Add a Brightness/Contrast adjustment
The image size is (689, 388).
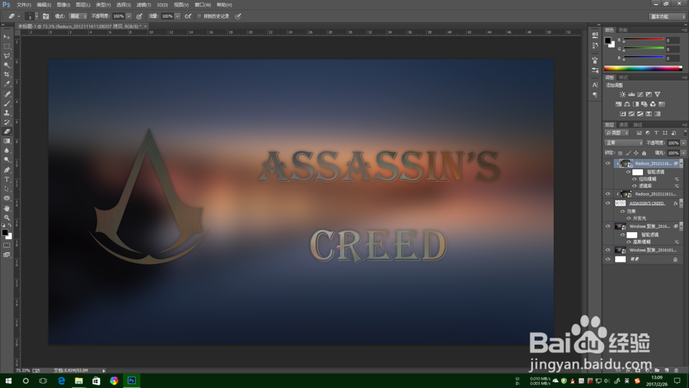pos(623,94)
